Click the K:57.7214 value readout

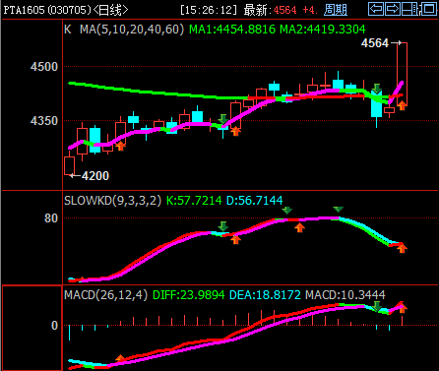pos(194,201)
